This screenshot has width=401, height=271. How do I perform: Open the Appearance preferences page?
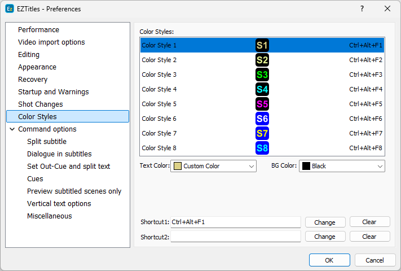click(x=37, y=67)
